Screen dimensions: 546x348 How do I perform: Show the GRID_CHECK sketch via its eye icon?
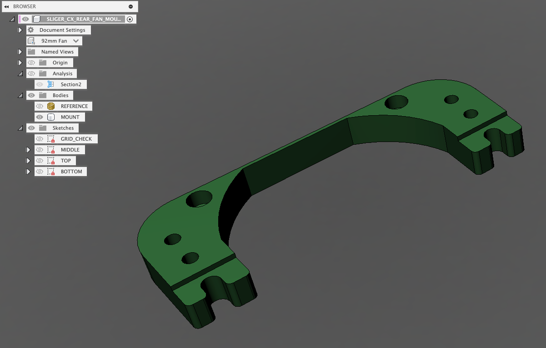point(40,139)
